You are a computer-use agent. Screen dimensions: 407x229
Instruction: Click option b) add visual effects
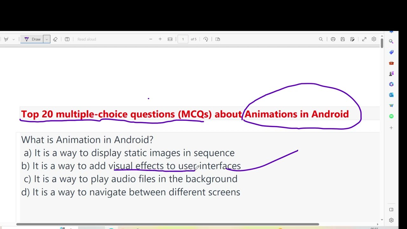click(131, 166)
